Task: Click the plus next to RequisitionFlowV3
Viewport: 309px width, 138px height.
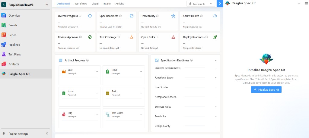Action: coord(47,5)
